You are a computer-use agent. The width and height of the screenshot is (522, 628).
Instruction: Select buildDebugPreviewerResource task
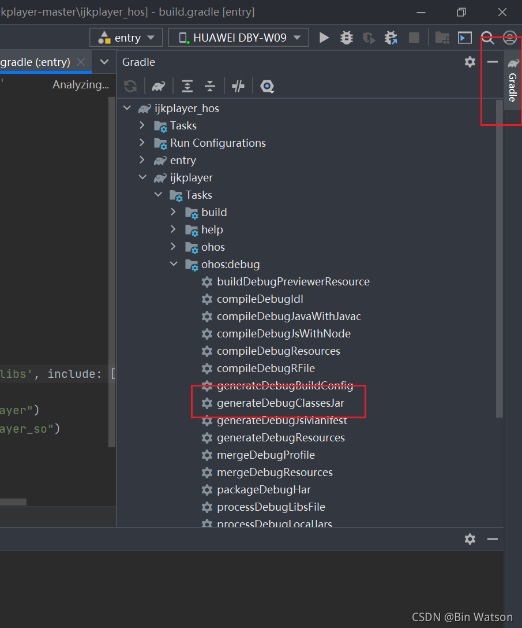(x=293, y=281)
